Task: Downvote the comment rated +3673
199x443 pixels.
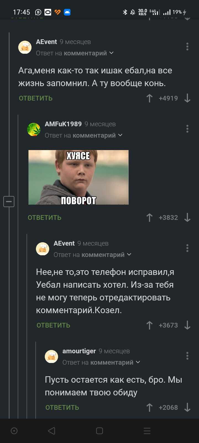Action: 187,325
